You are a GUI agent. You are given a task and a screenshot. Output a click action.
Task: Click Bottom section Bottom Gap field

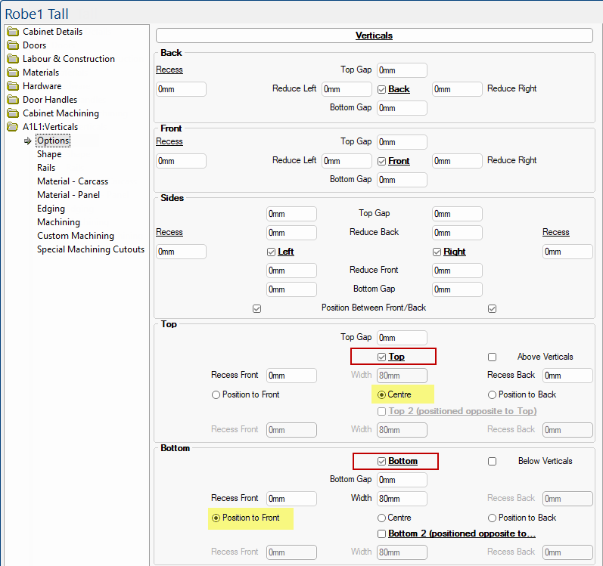point(402,480)
